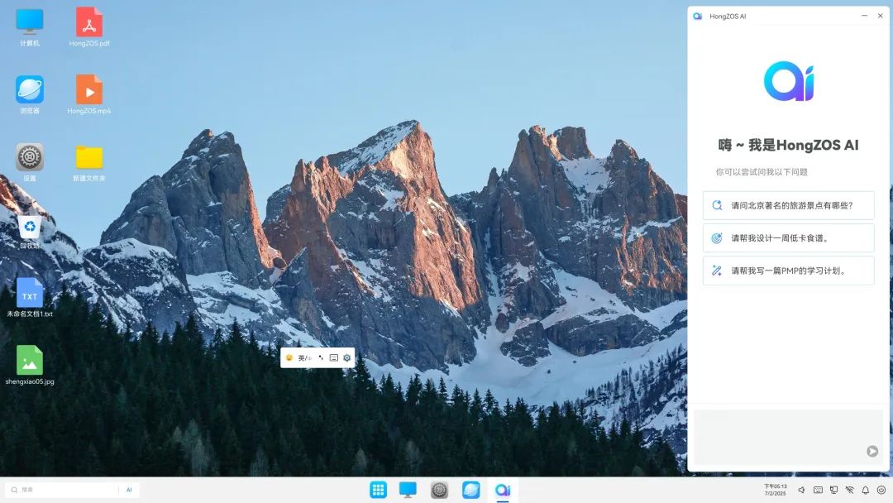Open the recycle bin desktop icon
Image resolution: width=893 pixels, height=503 pixels.
(30, 232)
